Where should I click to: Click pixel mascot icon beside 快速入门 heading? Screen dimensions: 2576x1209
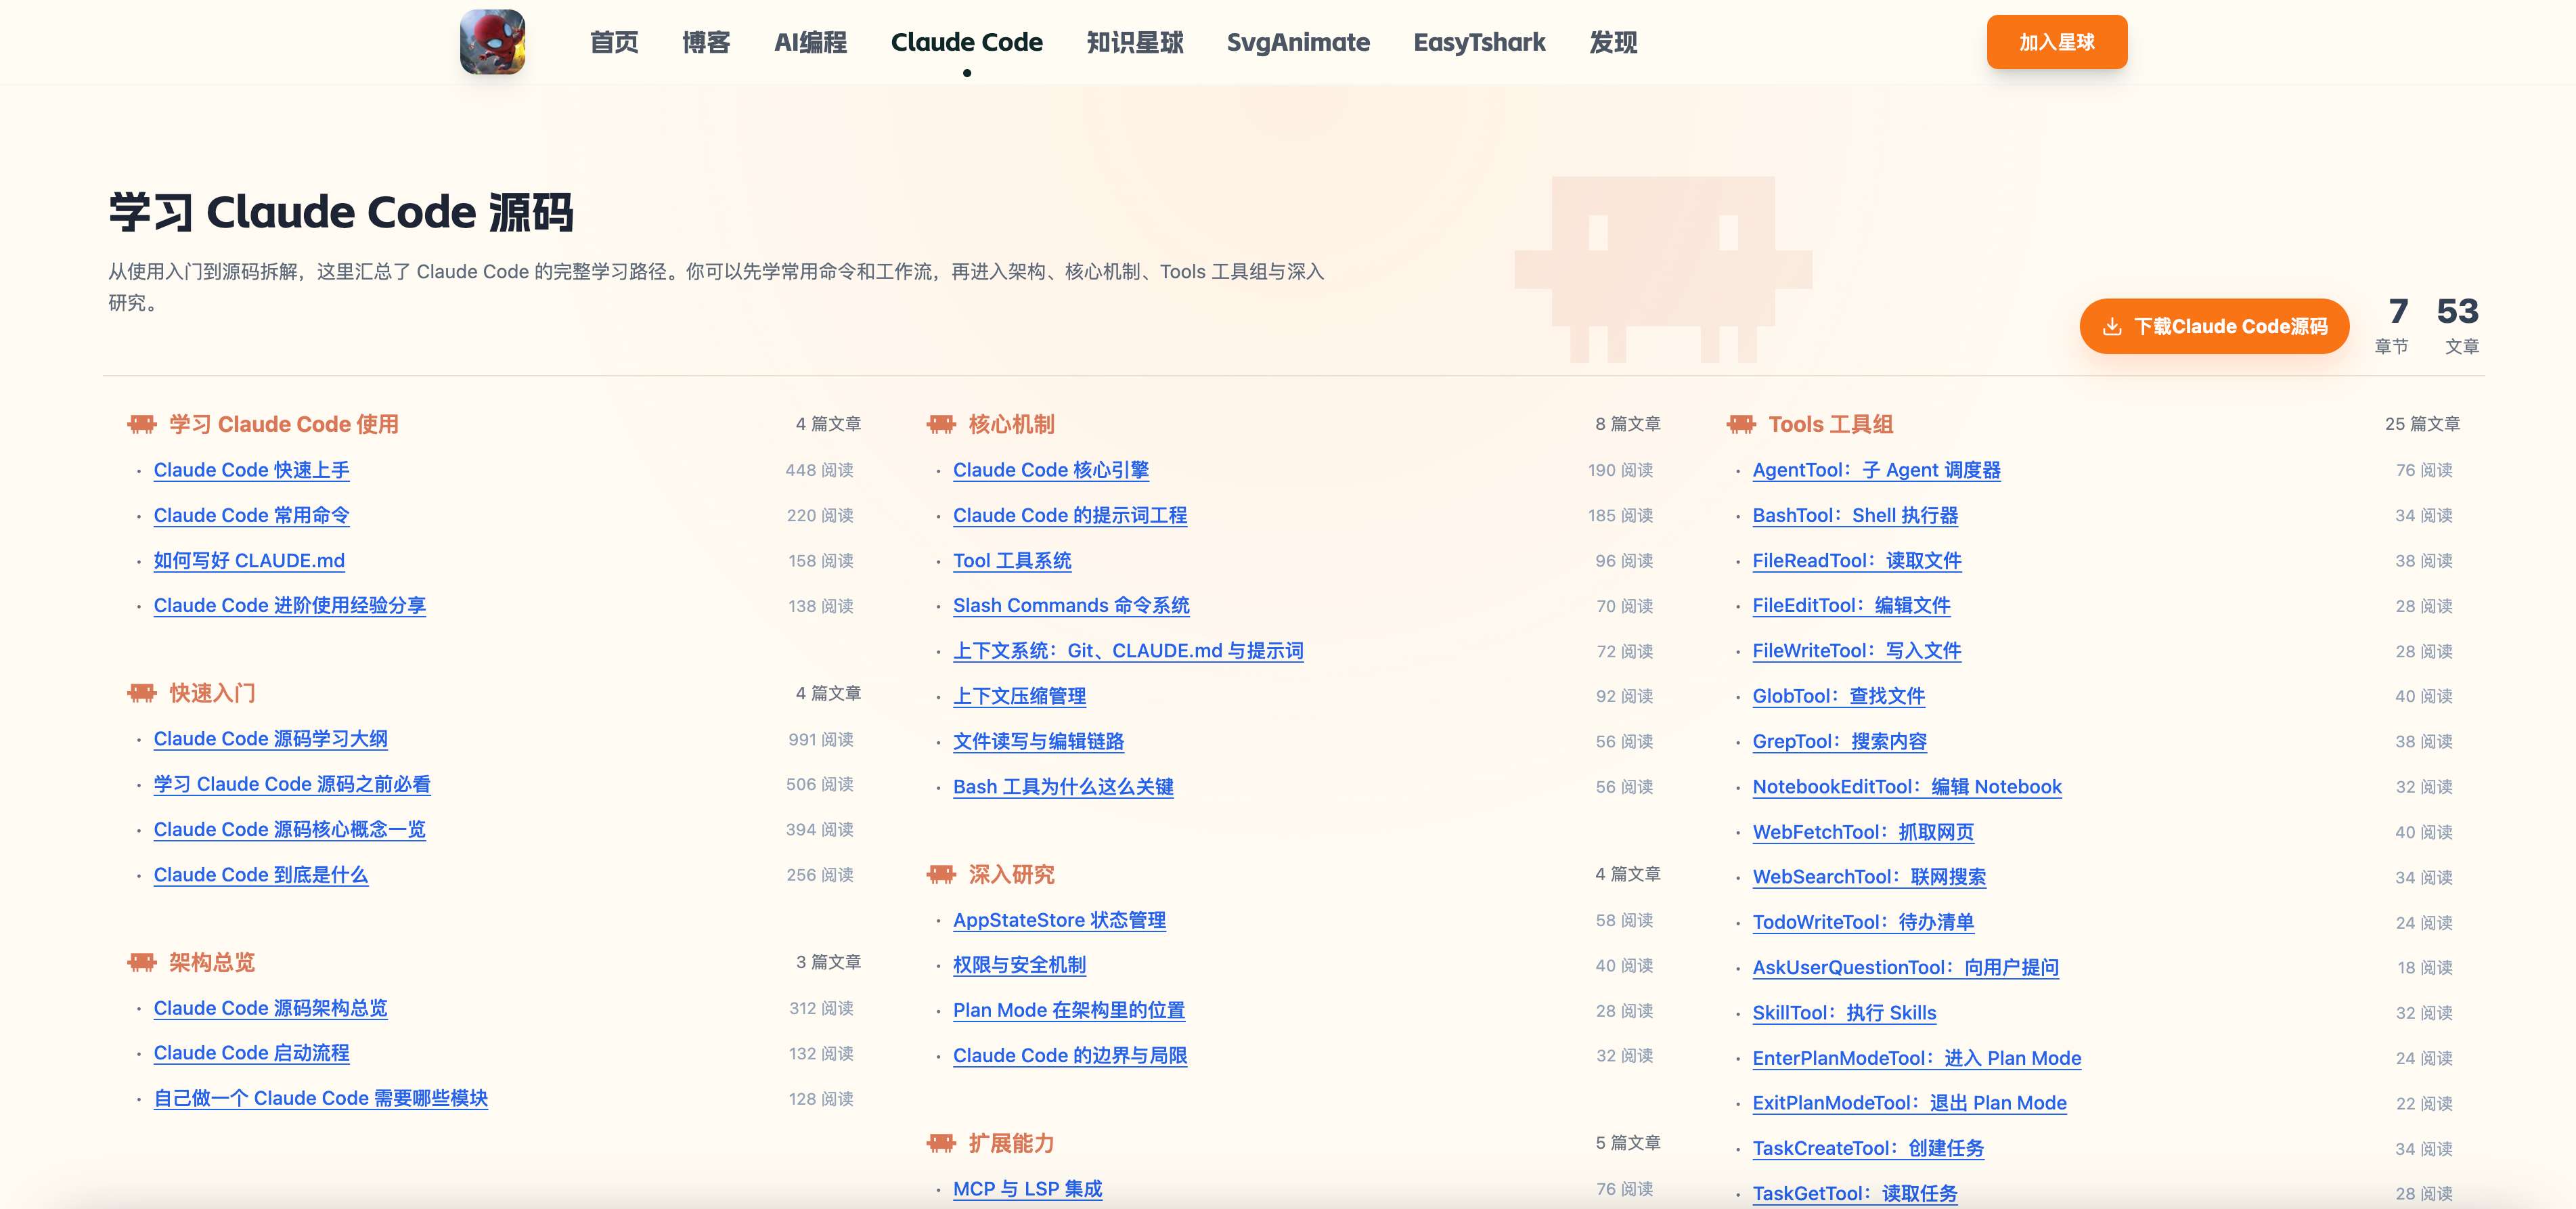coord(142,693)
